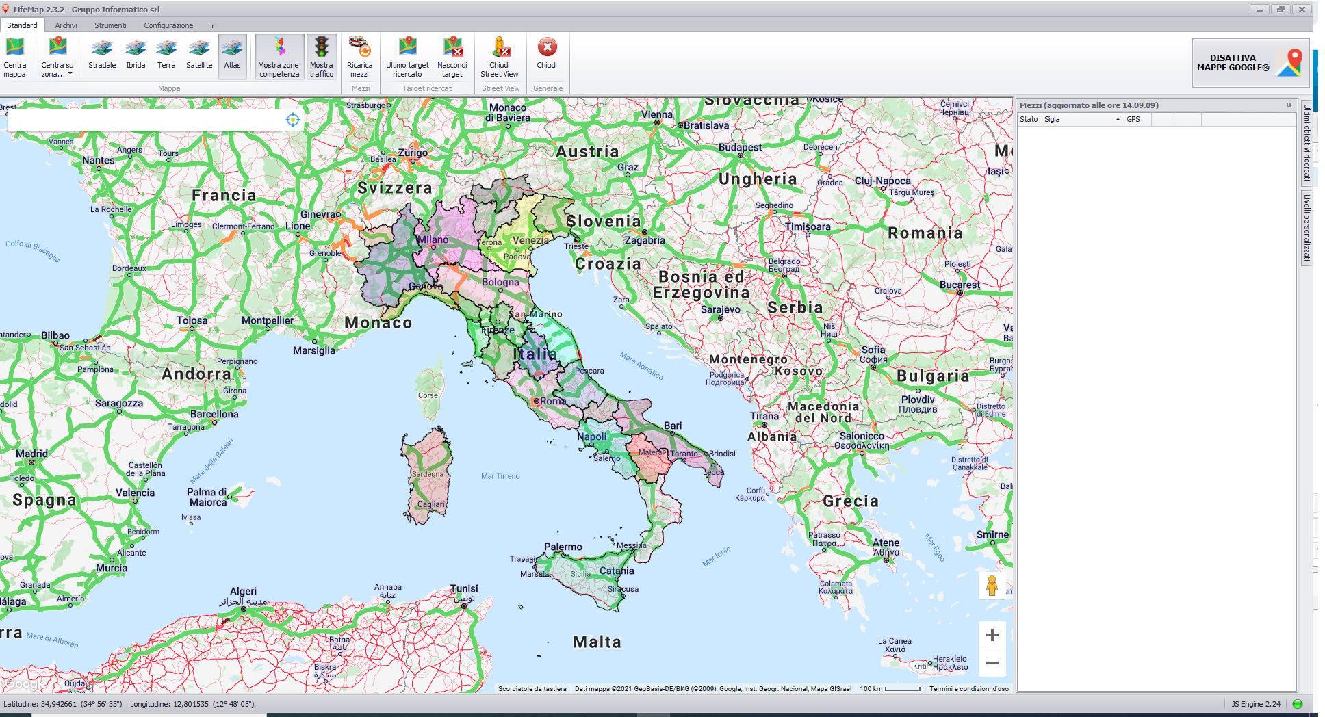Click the Nascondi target icon
The height and width of the screenshot is (717, 1325).
coord(452,56)
